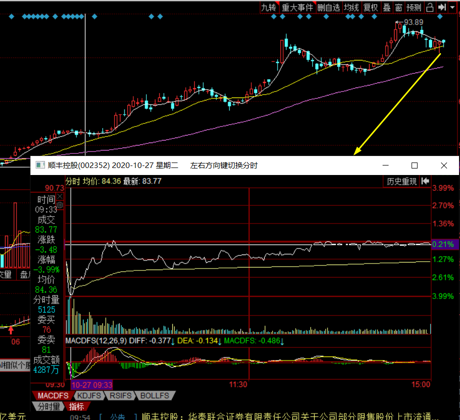Screen dimensions: 460x420
Task: Click the 历史重现 replay button
Action: 402,181
